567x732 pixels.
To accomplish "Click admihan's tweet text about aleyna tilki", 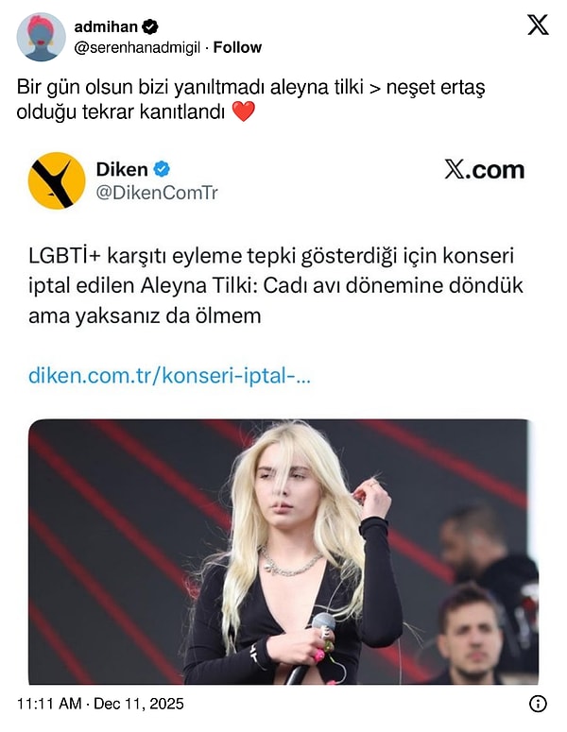I will [250, 99].
